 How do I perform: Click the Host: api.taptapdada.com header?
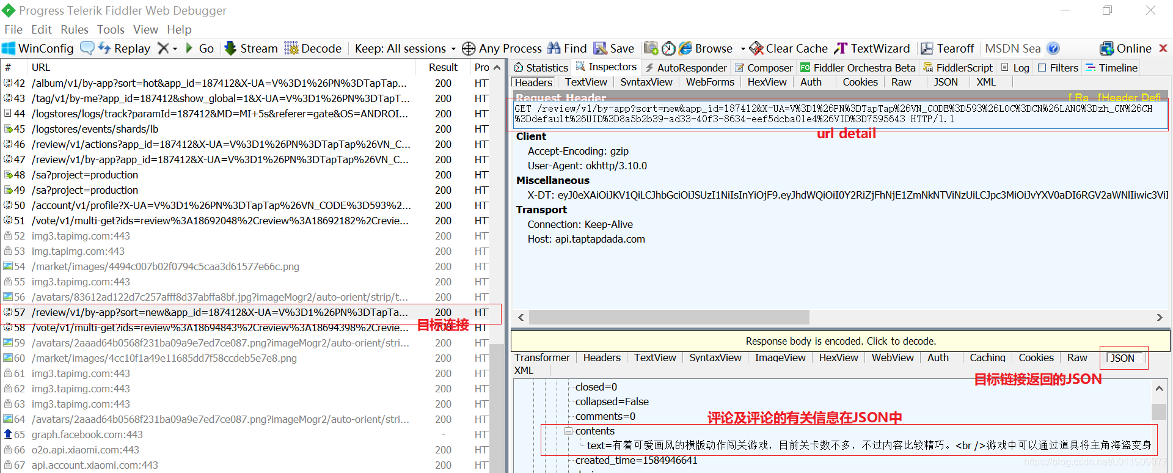click(586, 239)
